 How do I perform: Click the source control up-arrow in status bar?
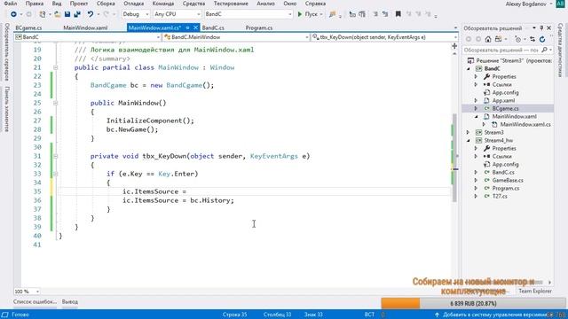point(438,315)
